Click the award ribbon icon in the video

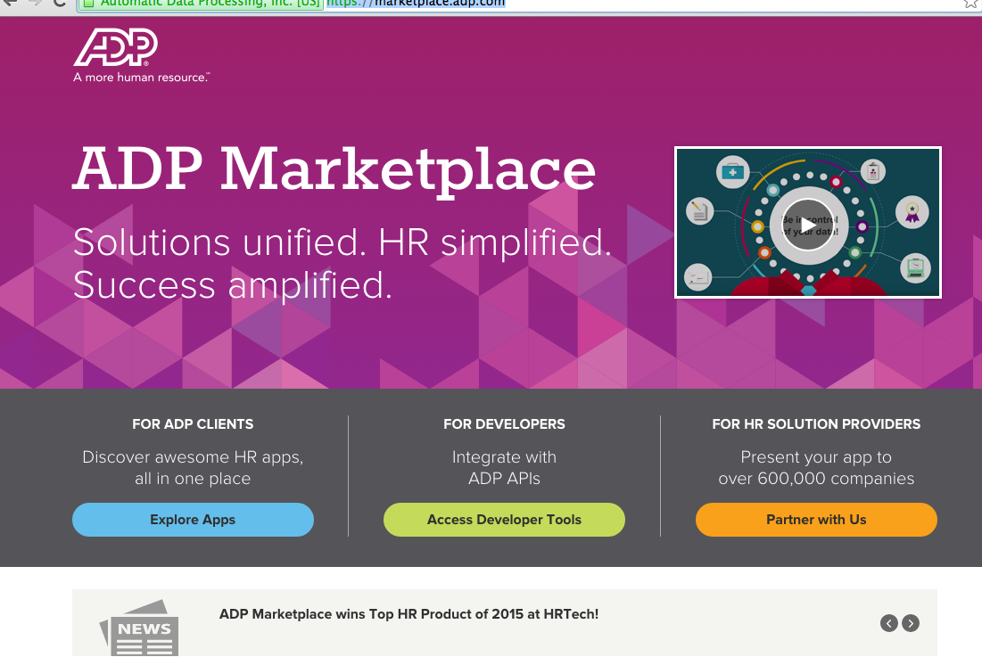(912, 211)
